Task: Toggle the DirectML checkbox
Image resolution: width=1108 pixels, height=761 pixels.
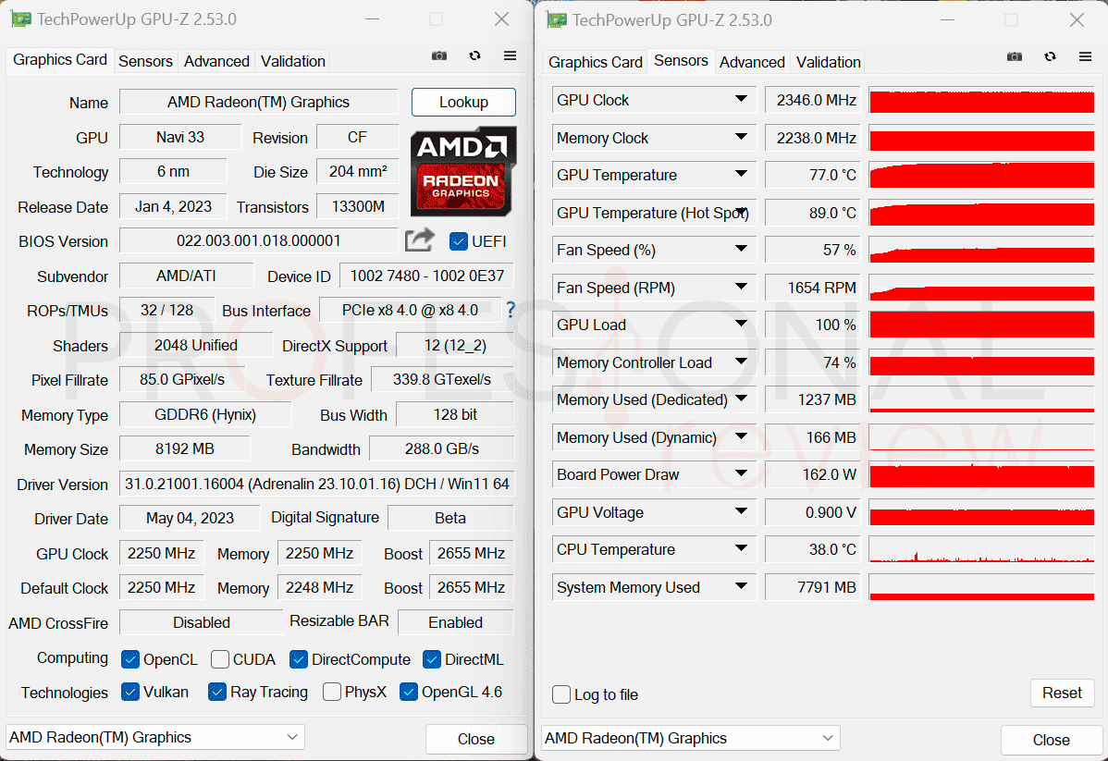Action: click(x=432, y=659)
